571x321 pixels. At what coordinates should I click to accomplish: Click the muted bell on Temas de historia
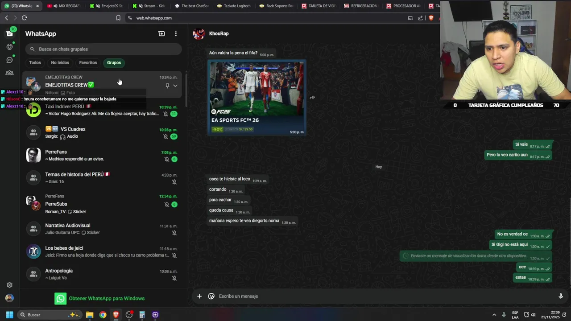(174, 182)
